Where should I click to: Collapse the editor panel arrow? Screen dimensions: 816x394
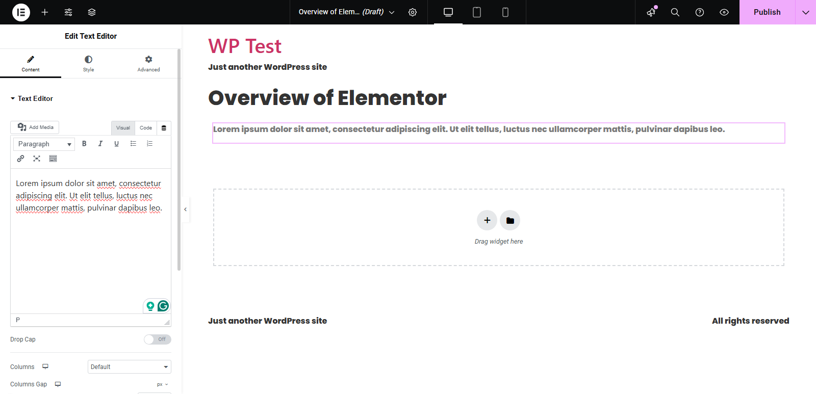pos(186,209)
